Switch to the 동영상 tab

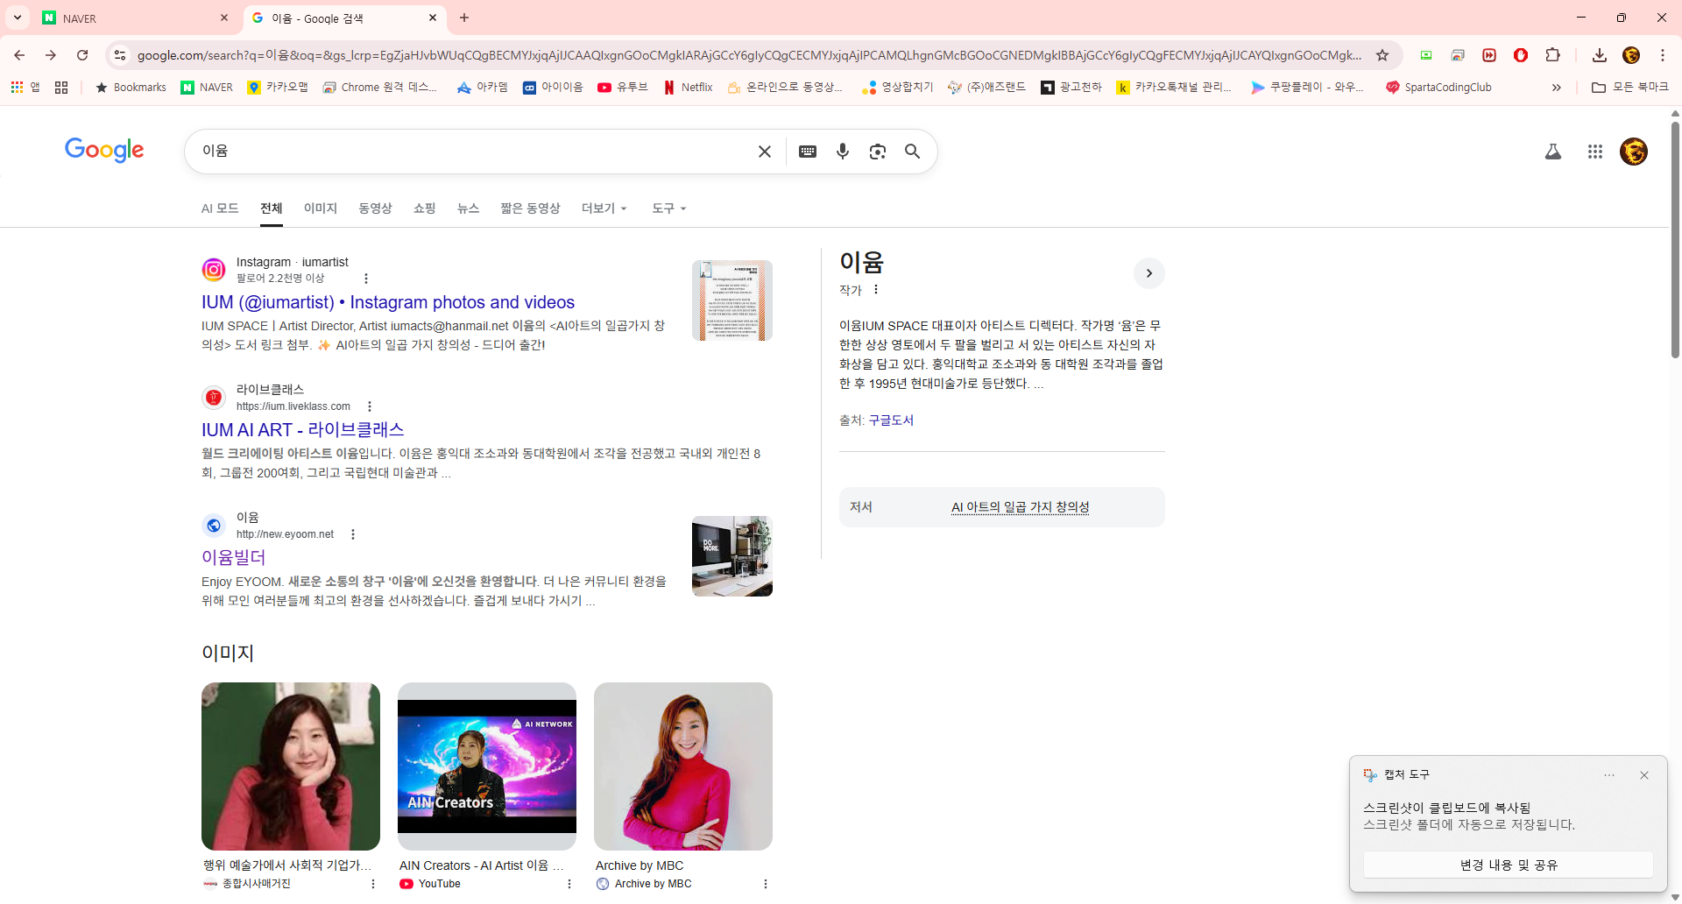point(375,208)
